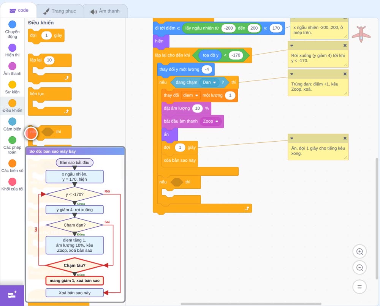Screen dimensions: 380x306
Task: Switch to the code tab
Action: (x=19, y=10)
